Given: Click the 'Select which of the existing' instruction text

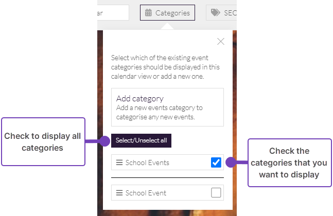Looking at the screenshot, I should (x=166, y=67).
